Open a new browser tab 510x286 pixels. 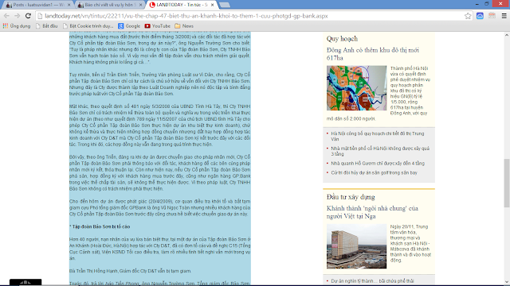[225, 5]
